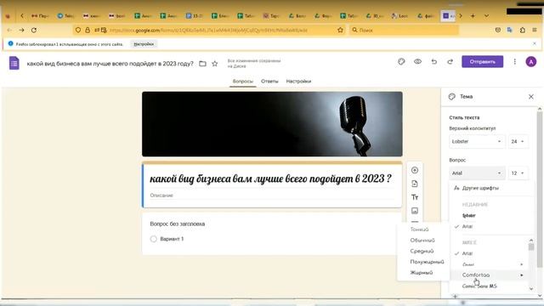Open the Google Forms home icon
Screen dimensions: 544x306
coord(14,63)
